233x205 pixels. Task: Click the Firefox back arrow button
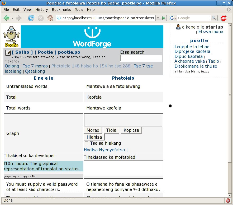6,18
